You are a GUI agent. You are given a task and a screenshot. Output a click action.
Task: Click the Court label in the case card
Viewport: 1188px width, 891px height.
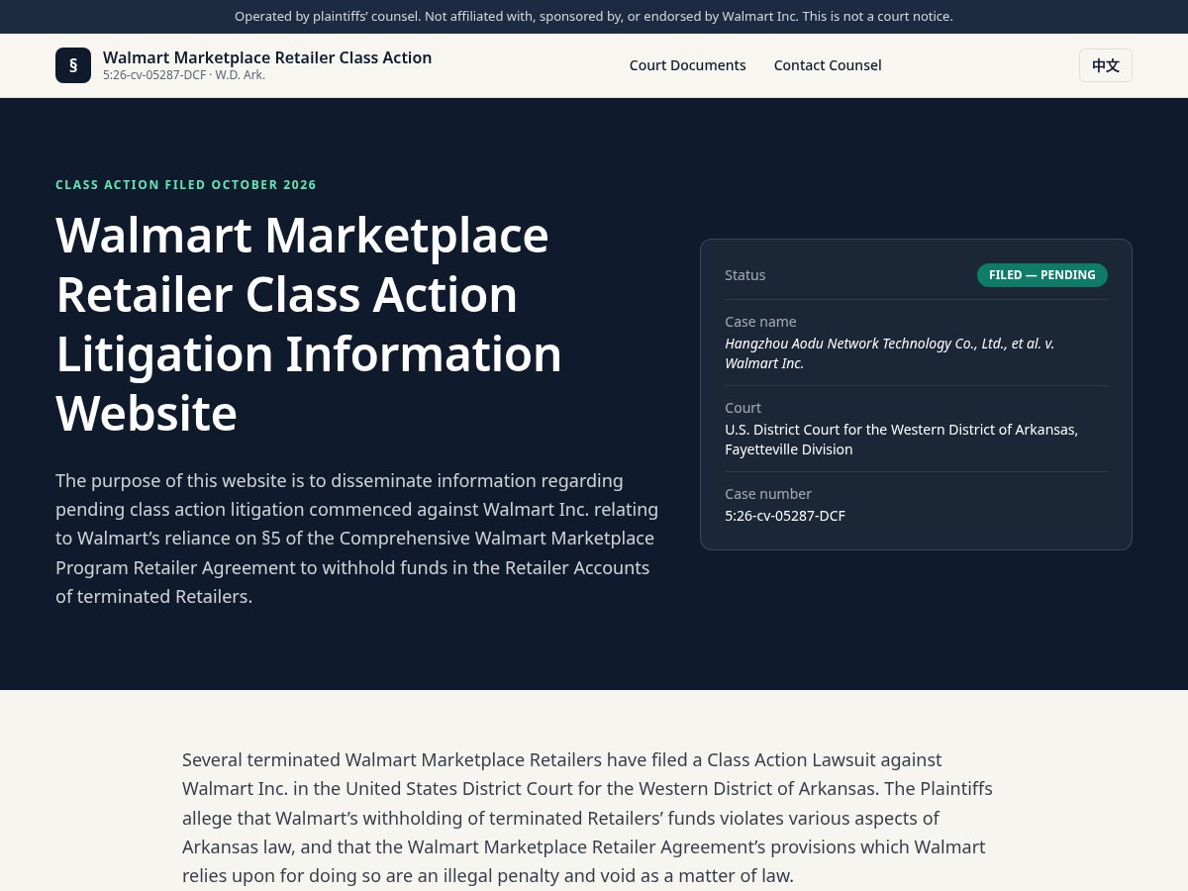coord(742,408)
